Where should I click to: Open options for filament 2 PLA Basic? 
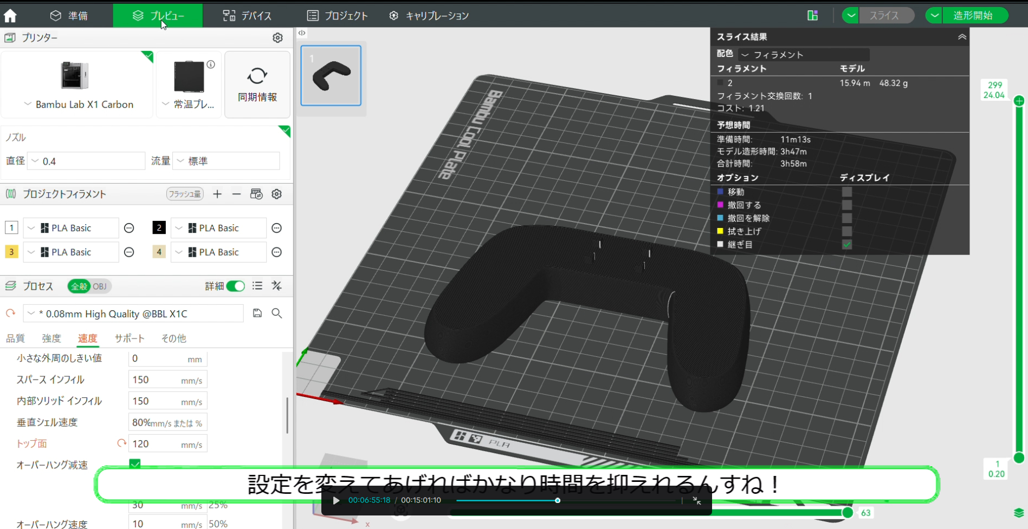[276, 228]
